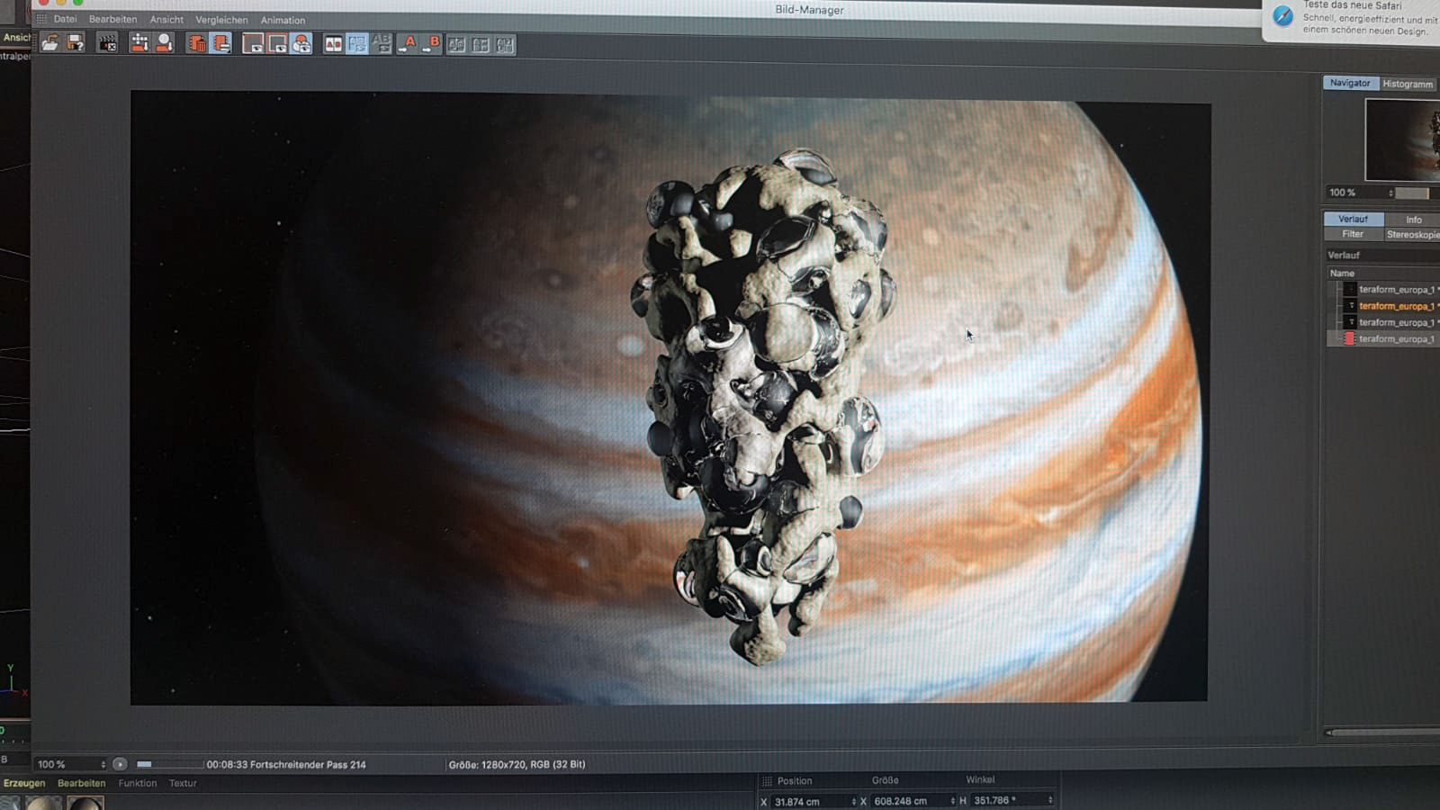Viewport: 1440px width, 810px height.
Task: Click the Größe: 1280x720 status text
Action: [x=517, y=764]
